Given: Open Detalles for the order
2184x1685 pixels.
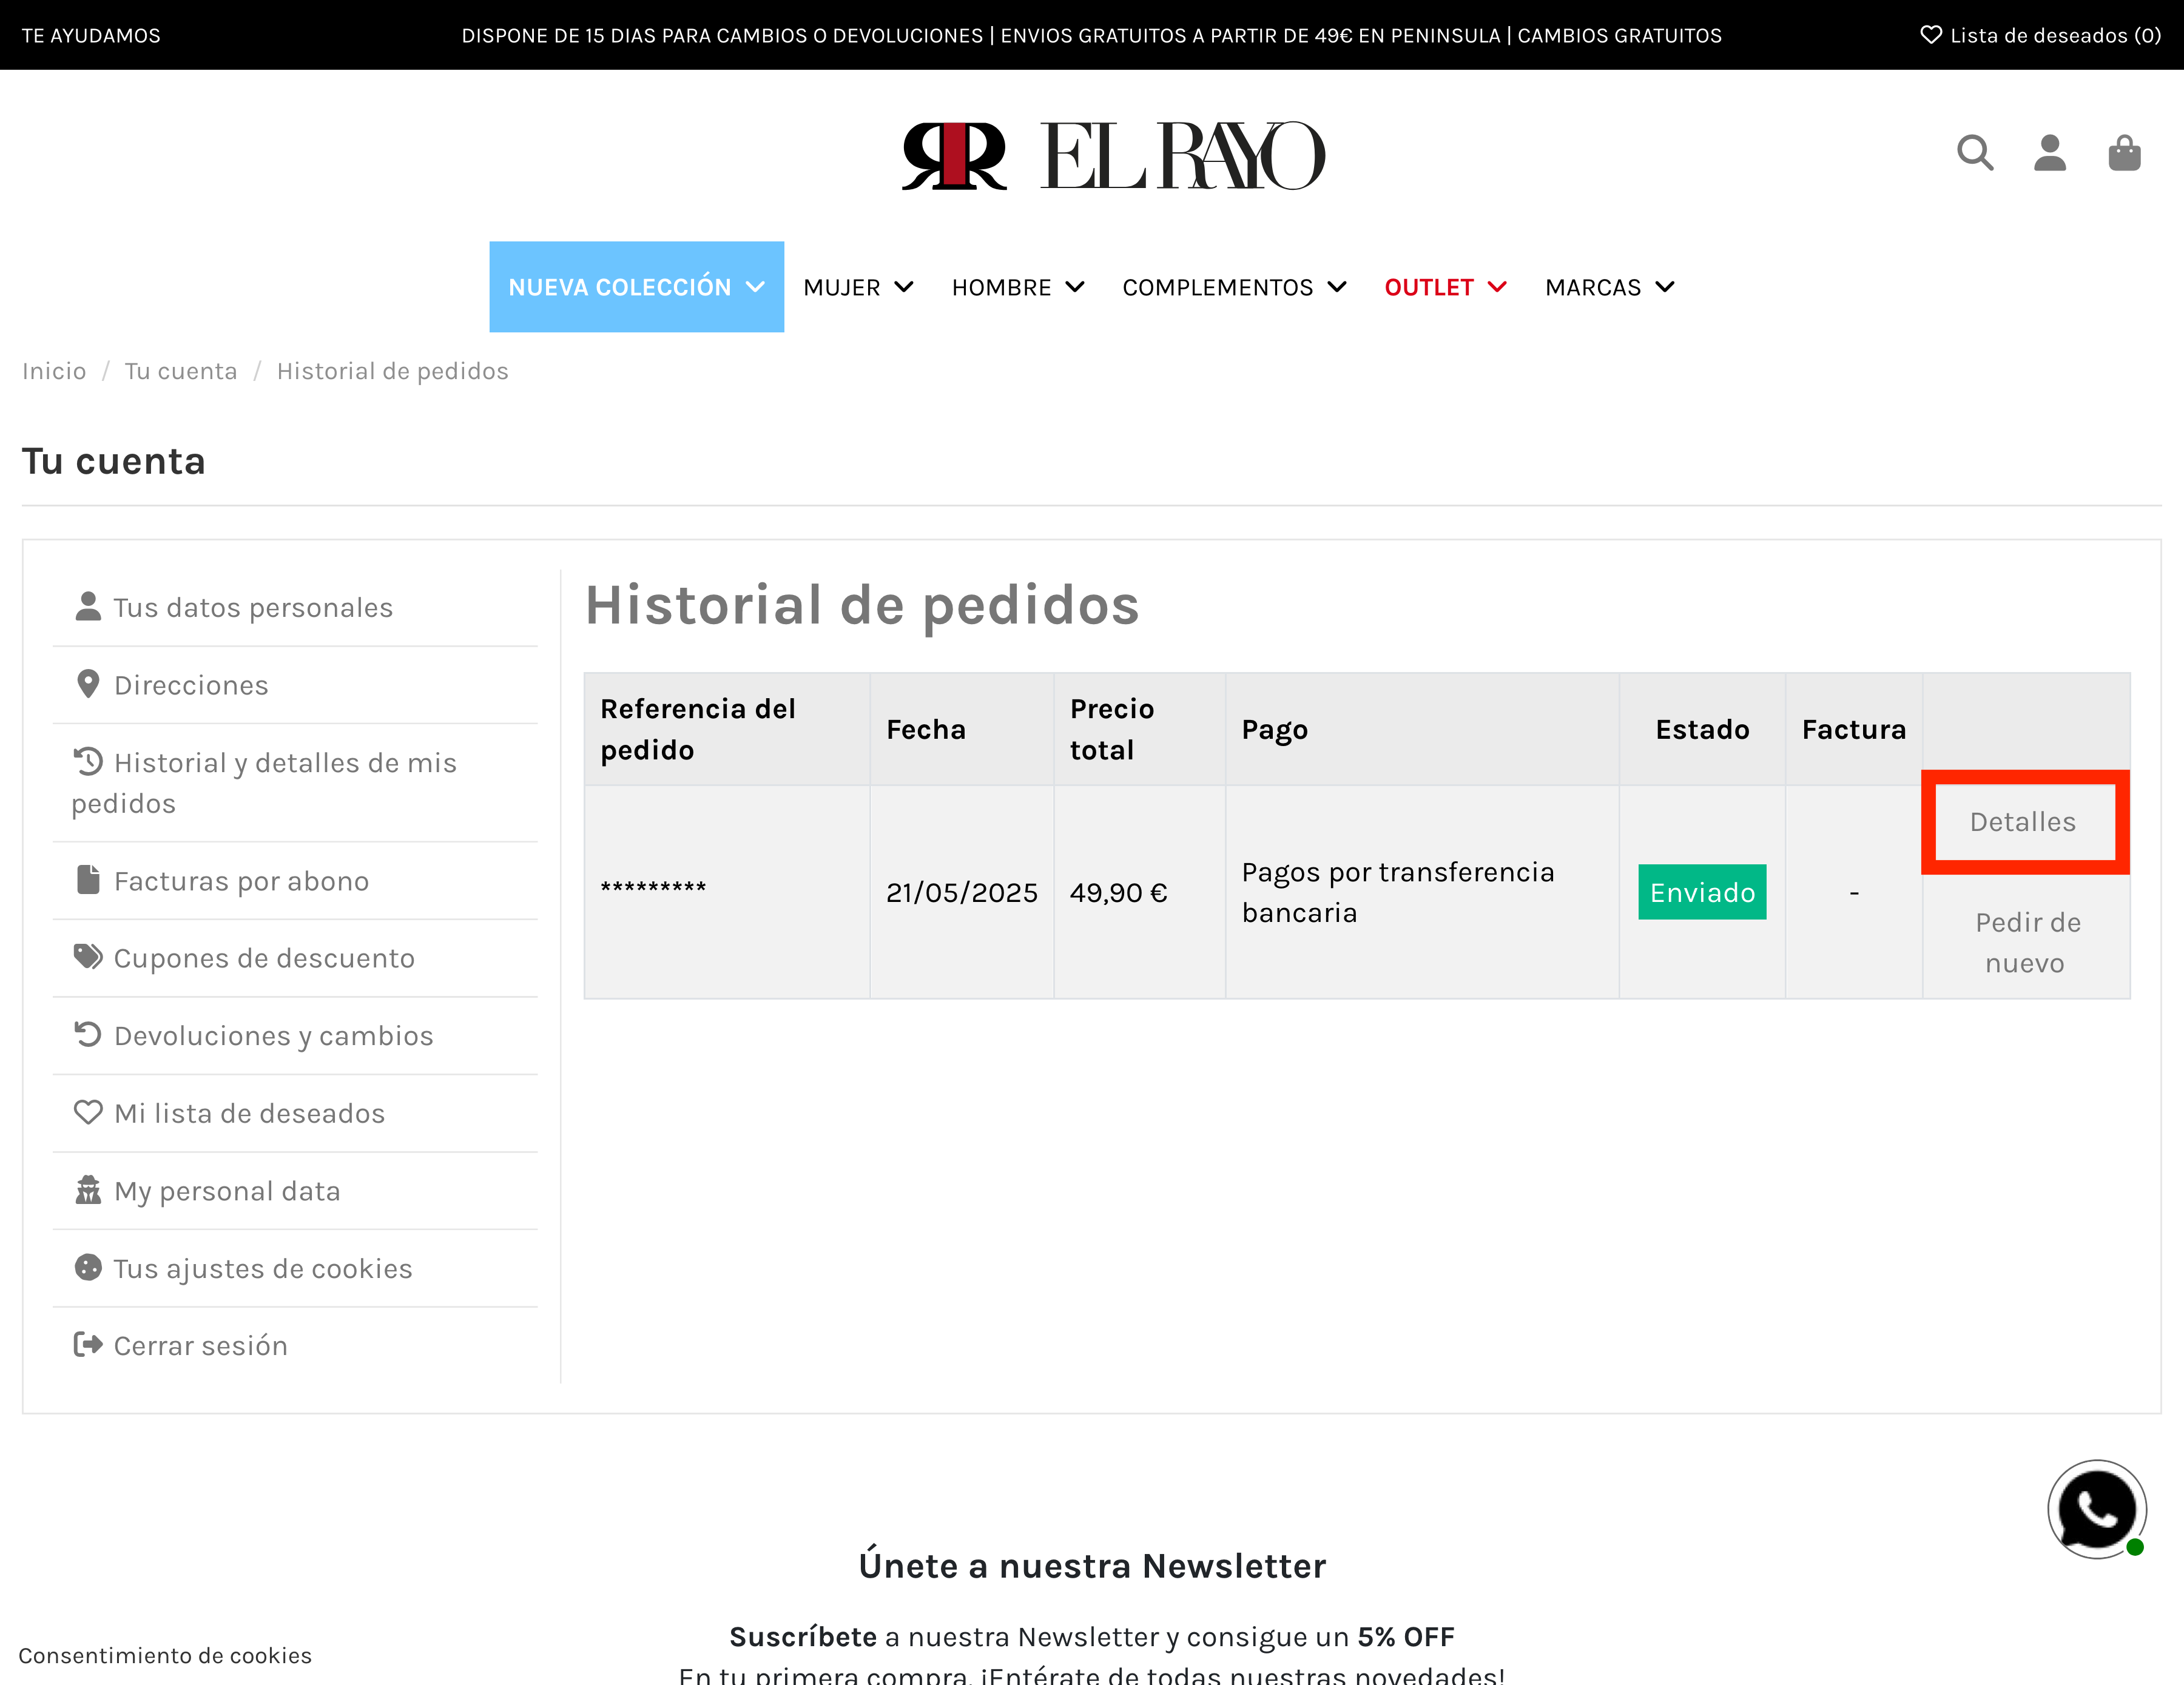Looking at the screenshot, I should 2022,822.
